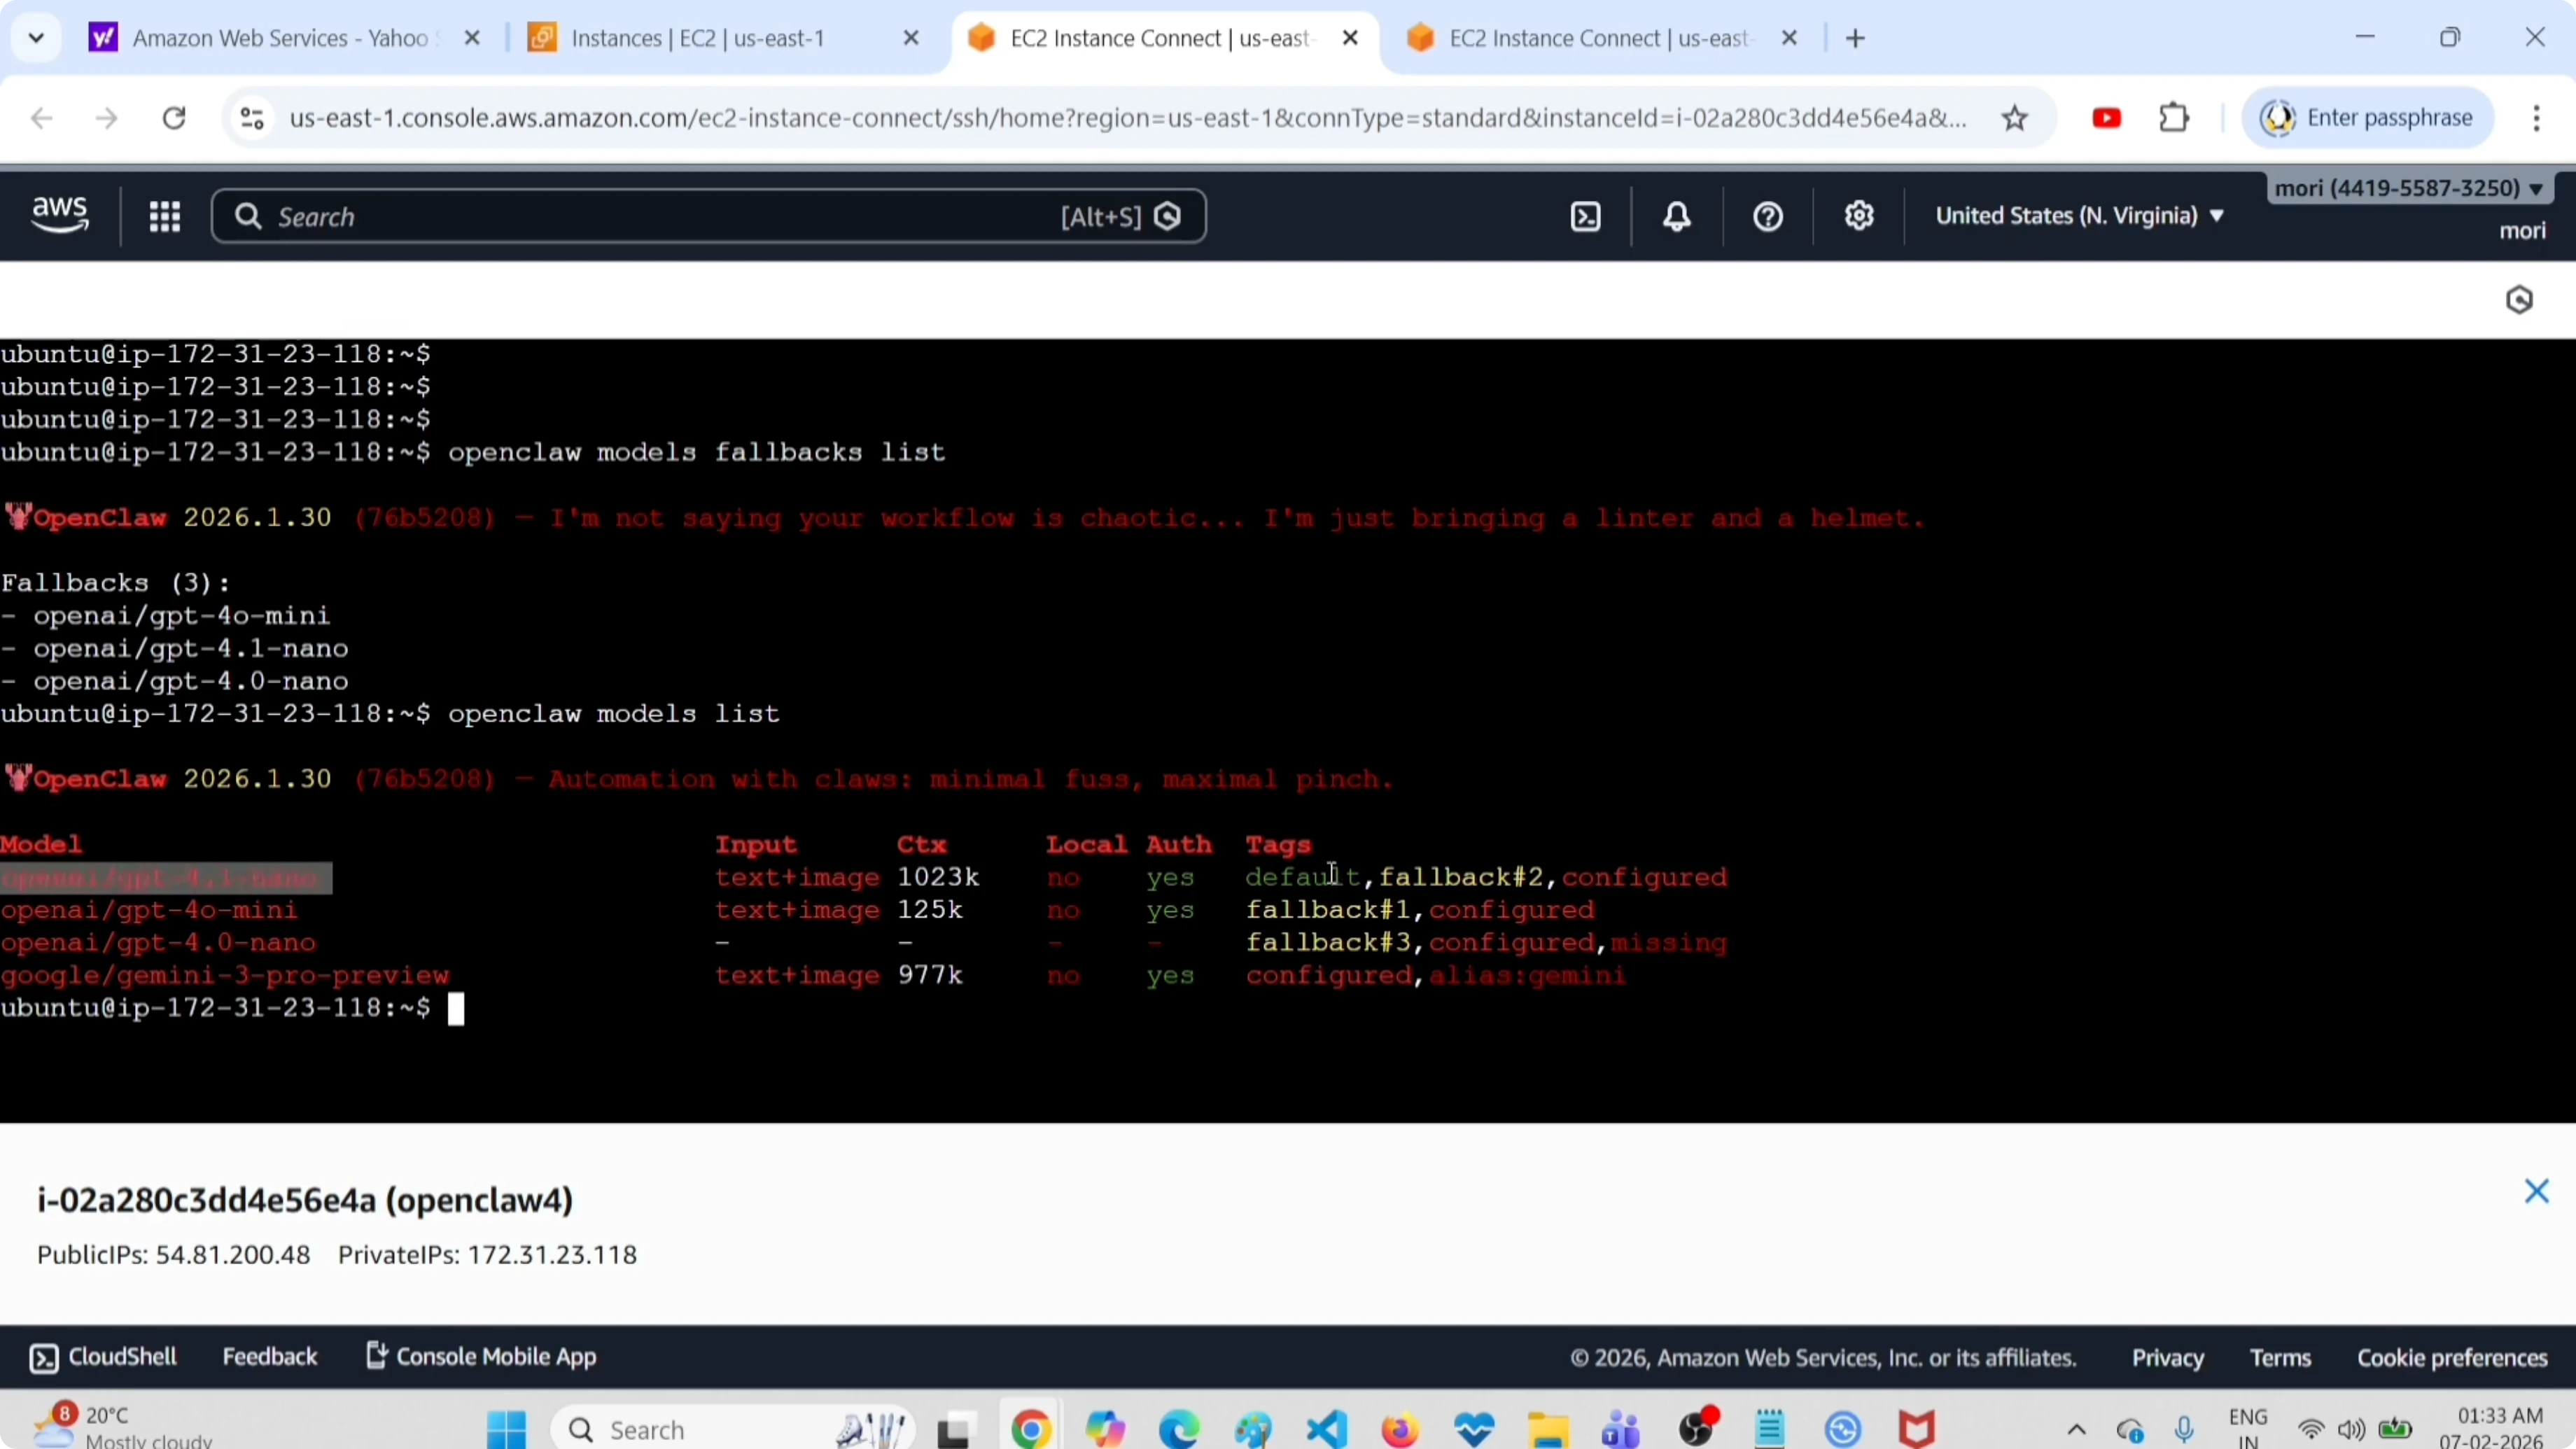2576x1449 pixels.
Task: Expand the United States (N. Virginia) region dropdown
Action: coord(2080,216)
